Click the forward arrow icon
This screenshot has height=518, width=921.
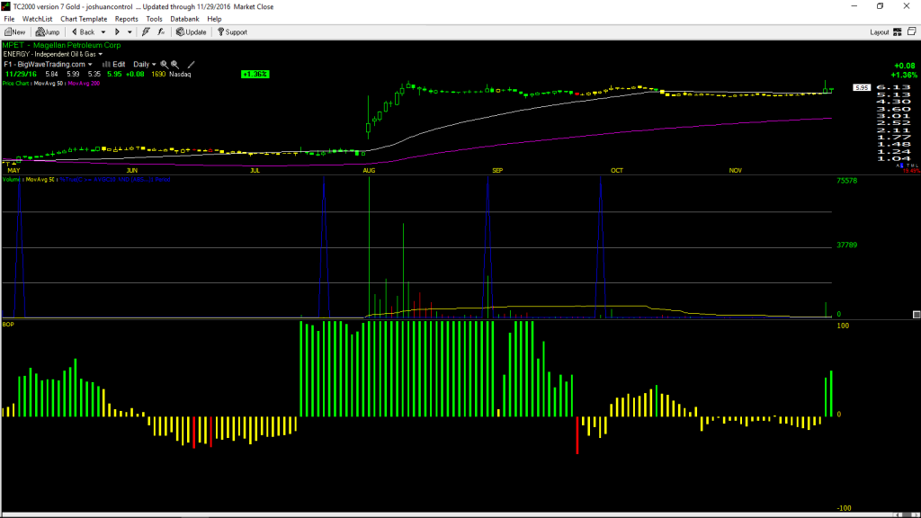pyautogui.click(x=117, y=32)
